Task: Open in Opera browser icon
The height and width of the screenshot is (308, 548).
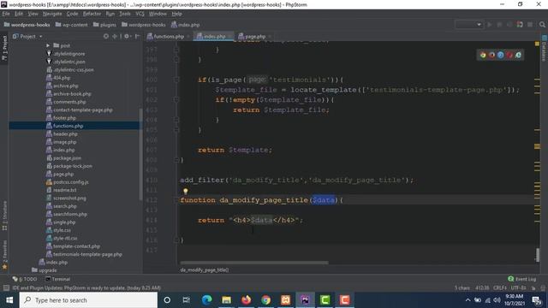Action: 509,55
